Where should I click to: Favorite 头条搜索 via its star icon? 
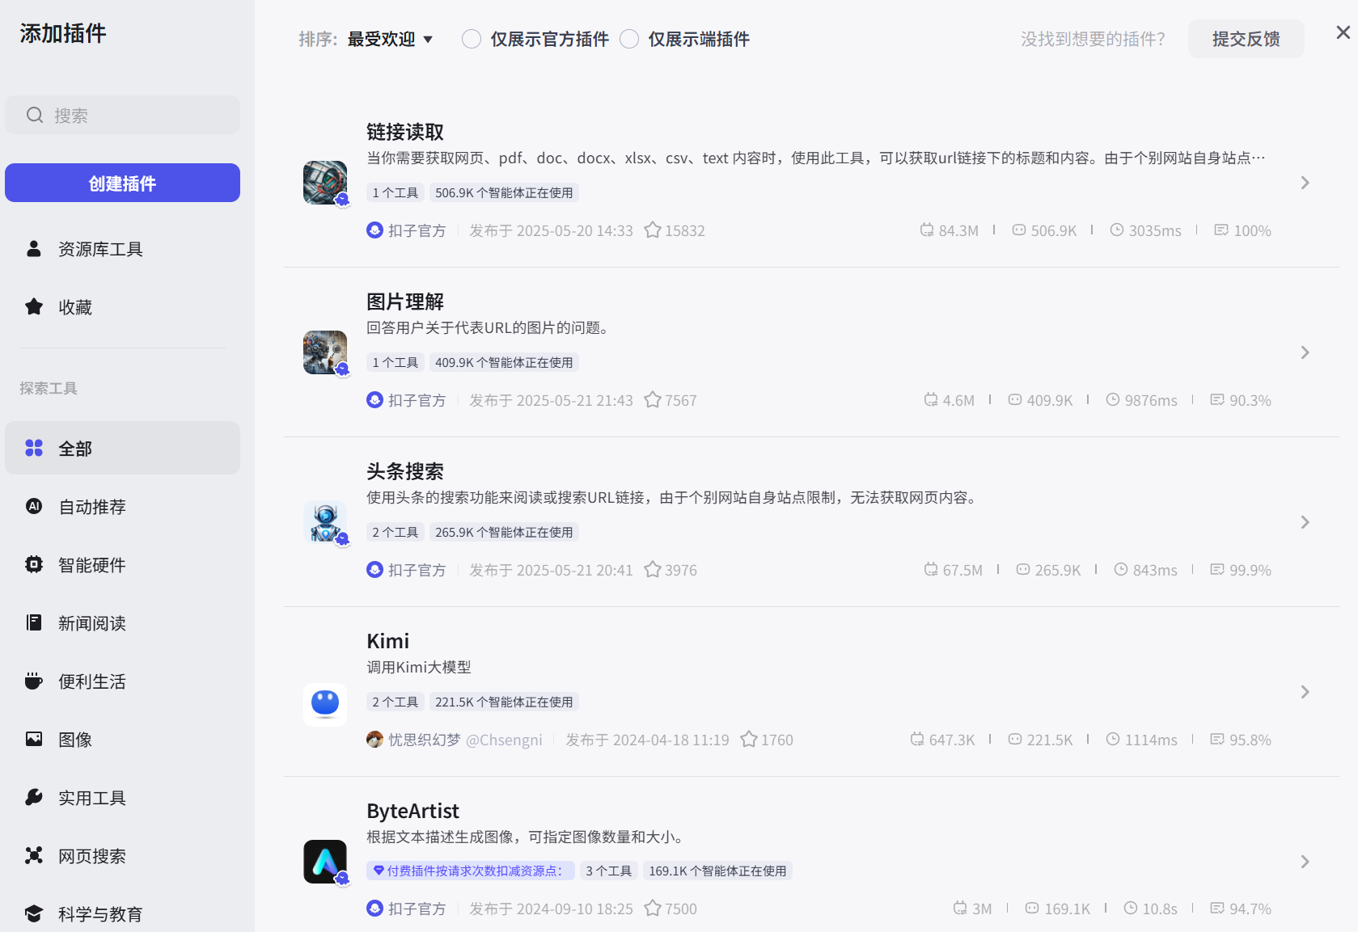(x=653, y=570)
